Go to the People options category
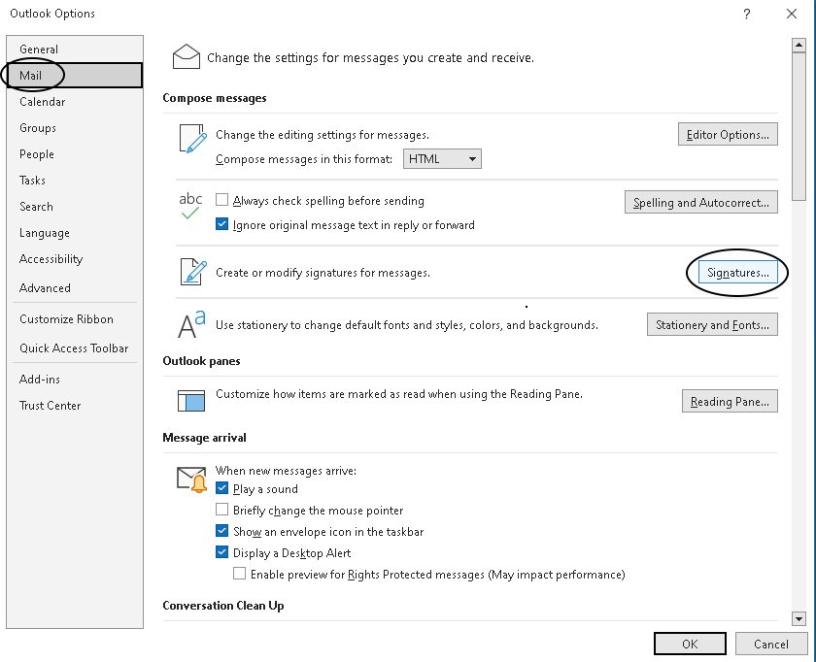 pyautogui.click(x=75, y=154)
